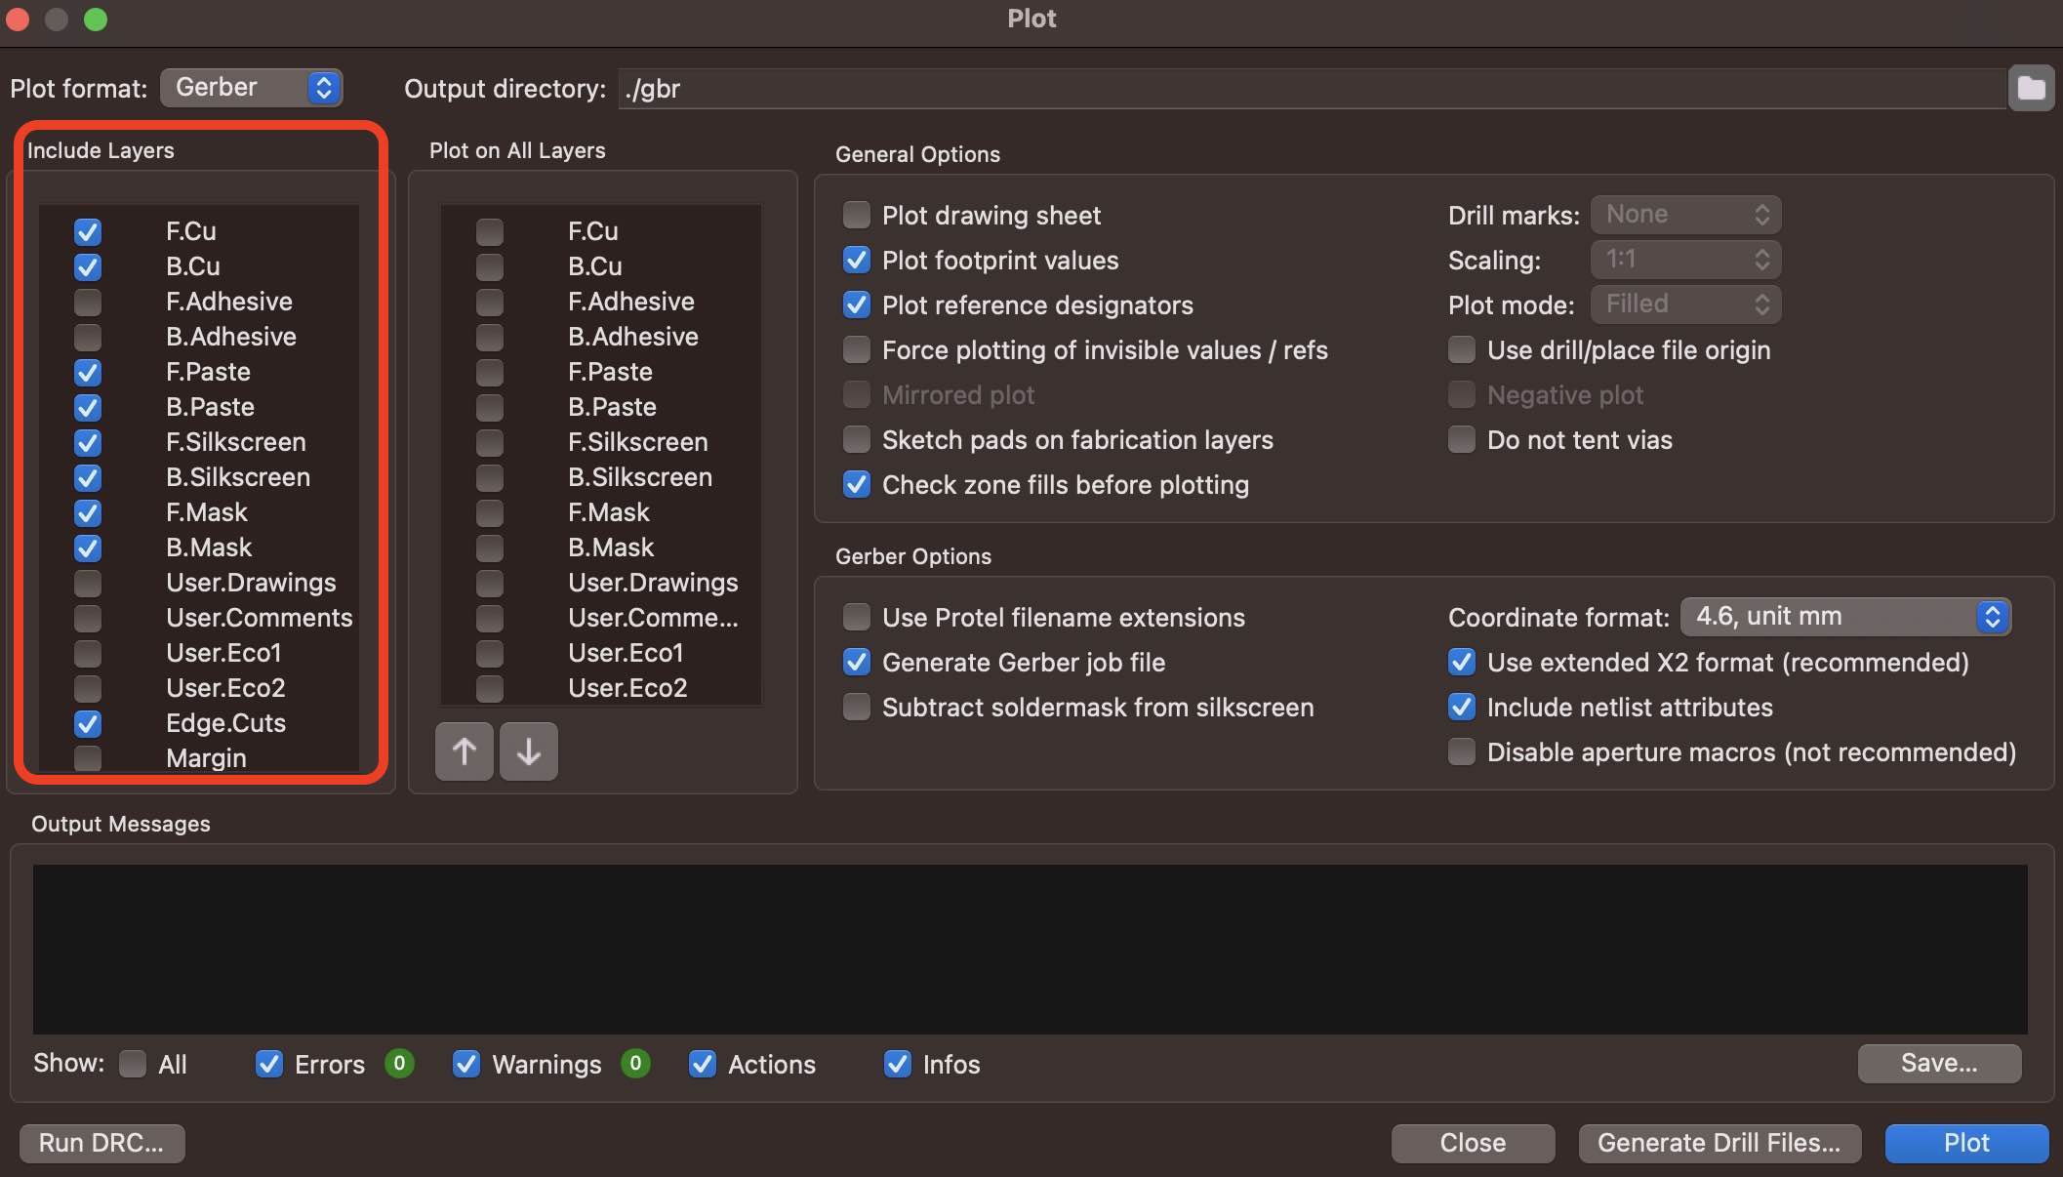Viewport: 2063px width, 1177px height.
Task: Enable User.Comments in Include Layers
Action: point(88,618)
